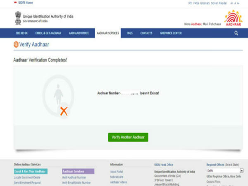Screen dimensions: 248x186
Task: Click the Screen Reader link
Action: click(x=219, y=3)
